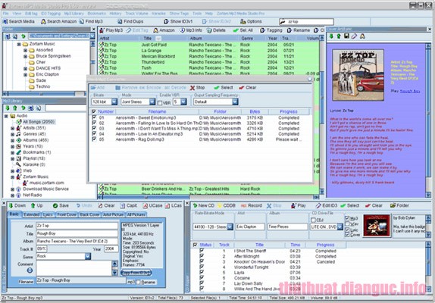This screenshot has height=303, width=435.
Task: Toggle the Mp3 output checkbox
Action: pyautogui.click(x=347, y=218)
